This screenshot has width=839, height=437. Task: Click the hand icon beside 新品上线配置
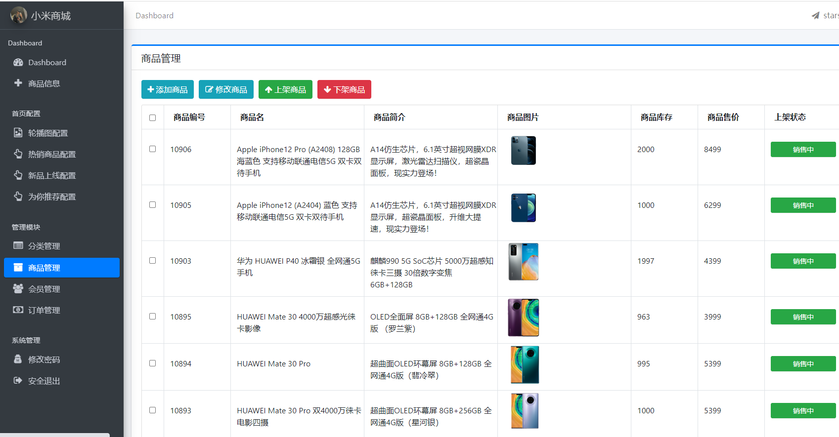tap(18, 175)
